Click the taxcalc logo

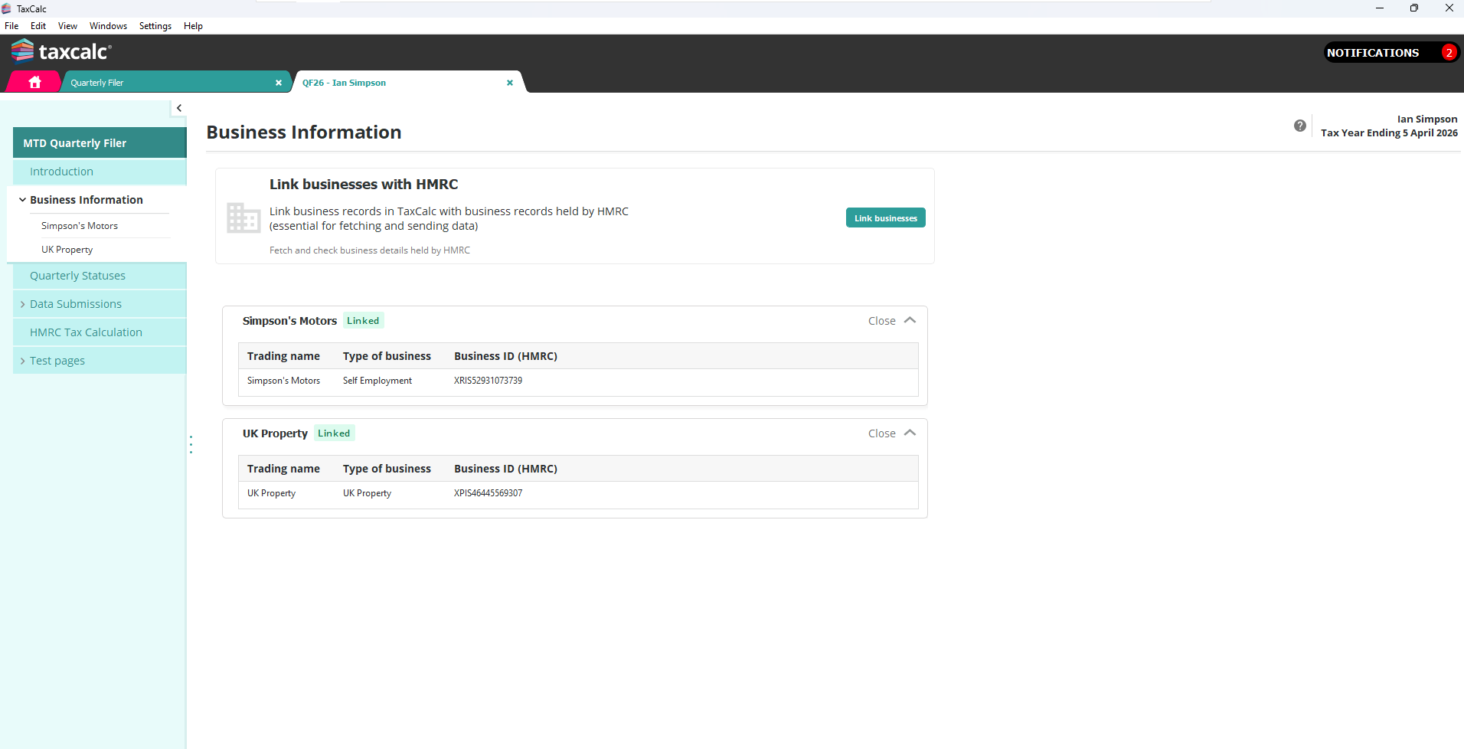pyautogui.click(x=62, y=51)
